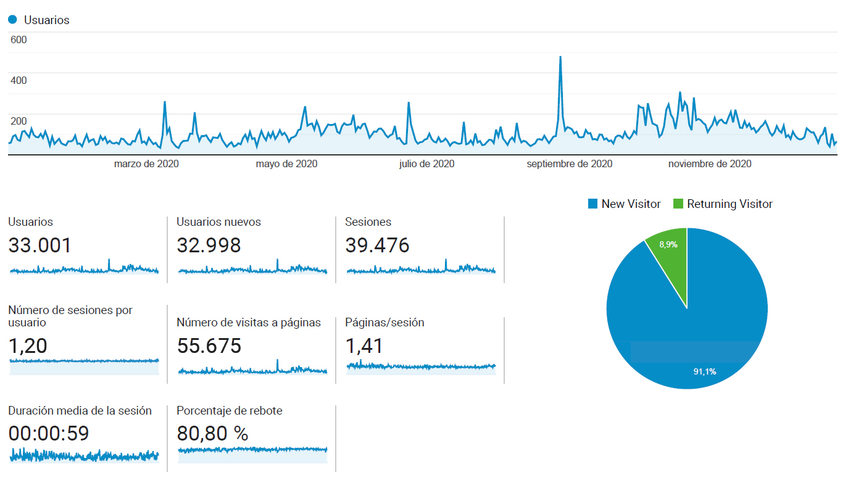Click the Porcentaje de rebote value 80,80 %
The image size is (848, 480).
click(x=212, y=434)
